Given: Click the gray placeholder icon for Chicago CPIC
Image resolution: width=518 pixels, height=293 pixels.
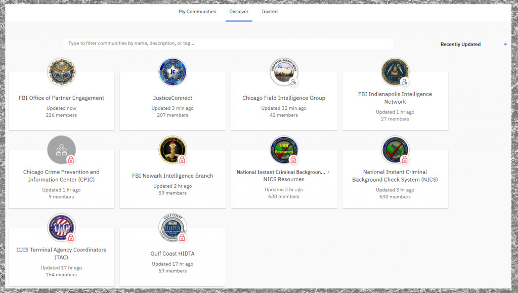Looking at the screenshot, I should (61, 150).
